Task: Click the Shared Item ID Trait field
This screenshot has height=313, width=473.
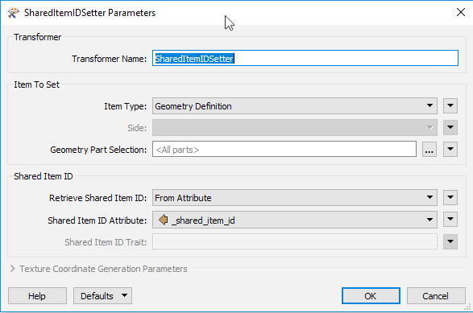Action: pyautogui.click(x=294, y=241)
